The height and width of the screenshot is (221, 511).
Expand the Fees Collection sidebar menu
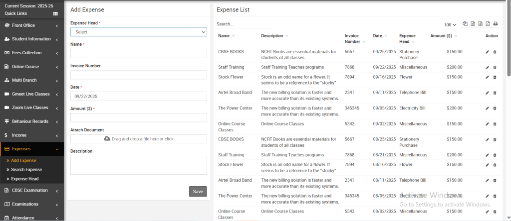coord(32,53)
